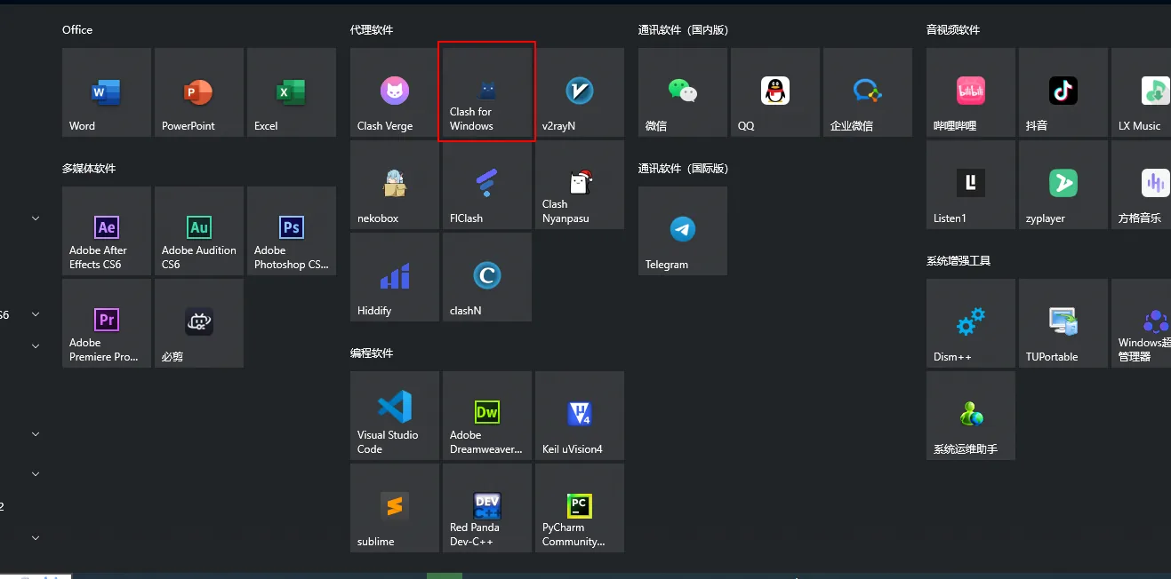Launch the sublime tile
1171x579 pixels.
[395, 508]
